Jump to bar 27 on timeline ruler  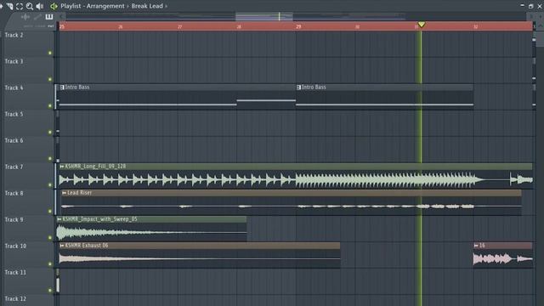coord(179,26)
